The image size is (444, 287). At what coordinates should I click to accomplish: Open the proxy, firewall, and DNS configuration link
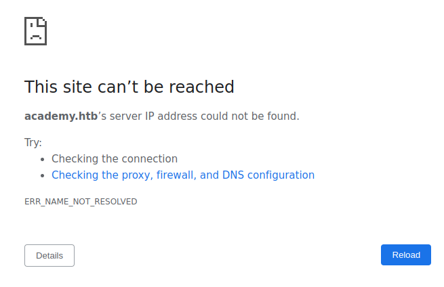point(183,175)
